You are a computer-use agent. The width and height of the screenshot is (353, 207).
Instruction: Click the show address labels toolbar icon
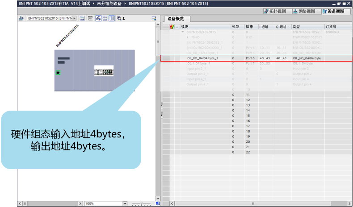[x=90, y=18]
